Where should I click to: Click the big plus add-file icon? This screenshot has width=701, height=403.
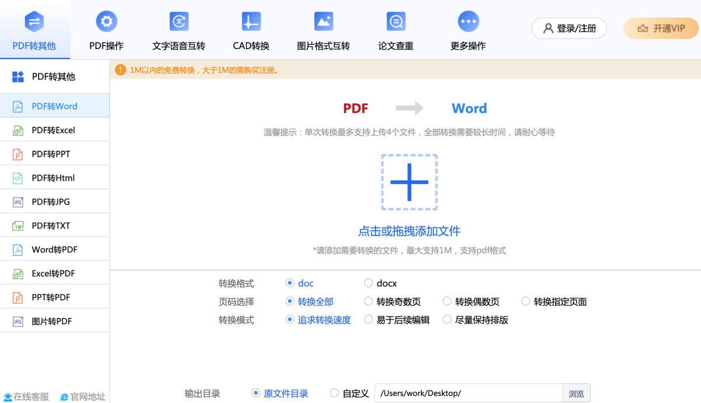[x=409, y=182]
